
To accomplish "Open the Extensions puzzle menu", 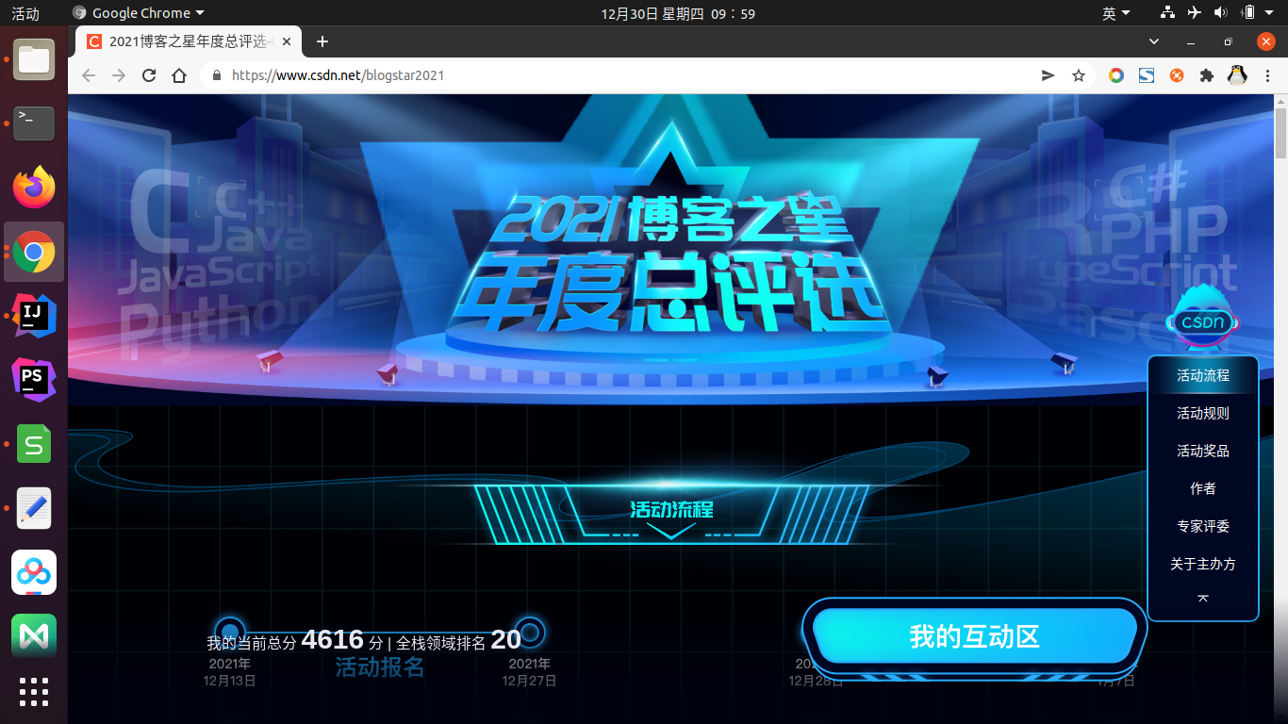I will point(1206,75).
